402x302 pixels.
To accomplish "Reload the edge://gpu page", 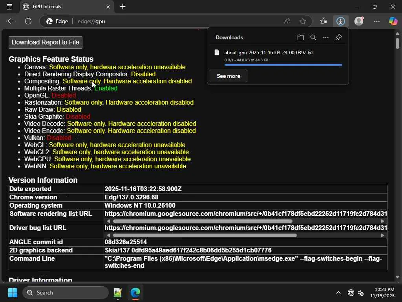I will [x=28, y=21].
